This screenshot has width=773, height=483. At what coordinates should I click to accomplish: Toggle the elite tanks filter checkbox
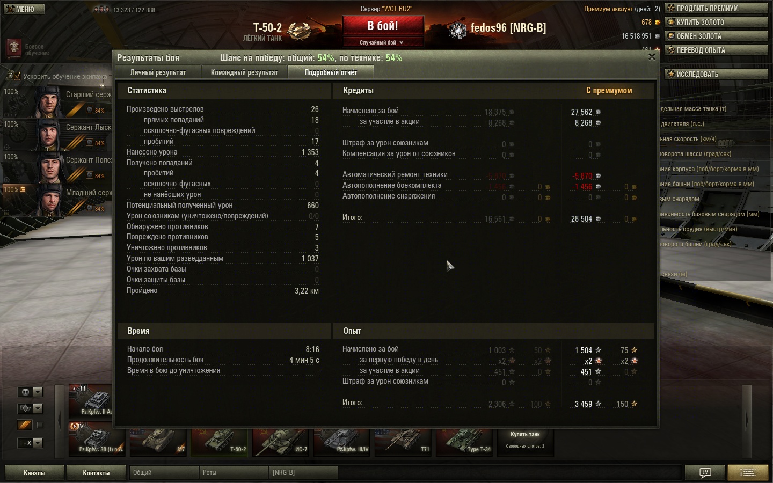point(40,425)
